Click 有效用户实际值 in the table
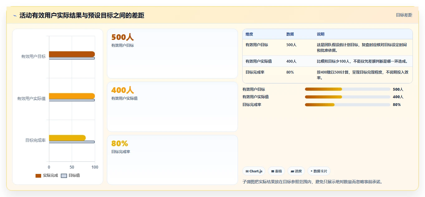 point(258,61)
